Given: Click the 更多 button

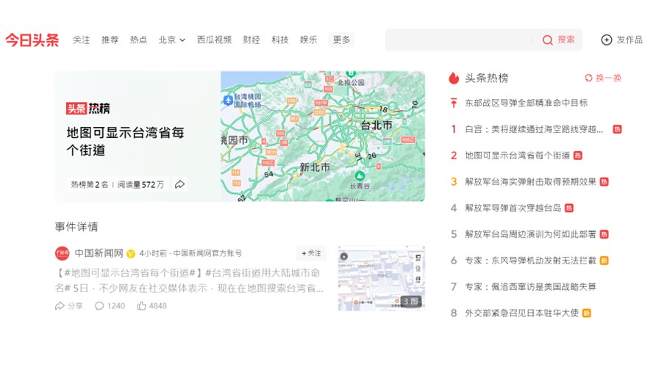Looking at the screenshot, I should pyautogui.click(x=341, y=40).
